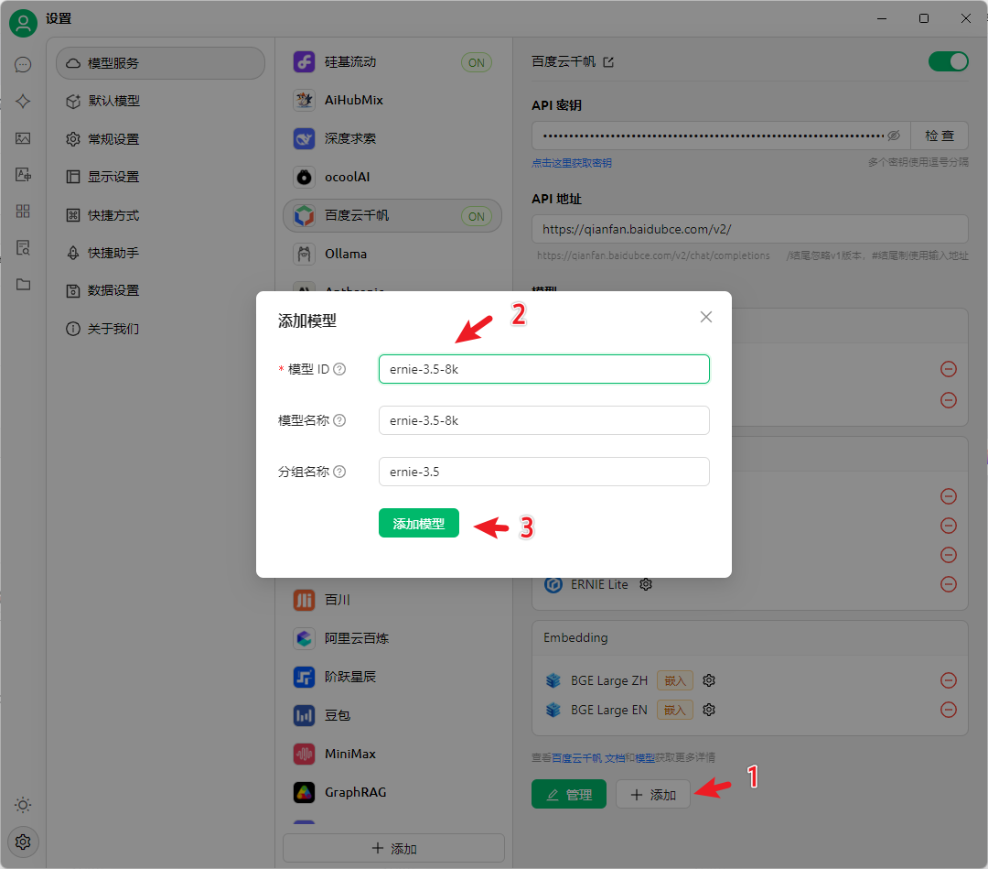Click the settings gear in the sidebar

coord(23,842)
